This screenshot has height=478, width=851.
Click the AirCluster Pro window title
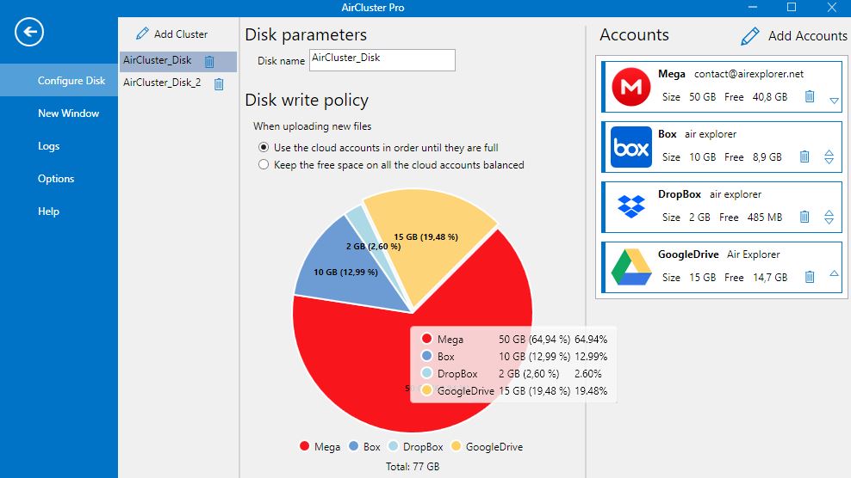372,8
